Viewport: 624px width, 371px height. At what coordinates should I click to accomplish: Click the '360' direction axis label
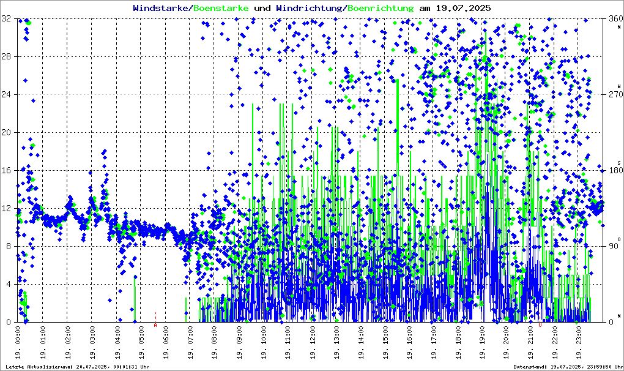click(x=615, y=19)
